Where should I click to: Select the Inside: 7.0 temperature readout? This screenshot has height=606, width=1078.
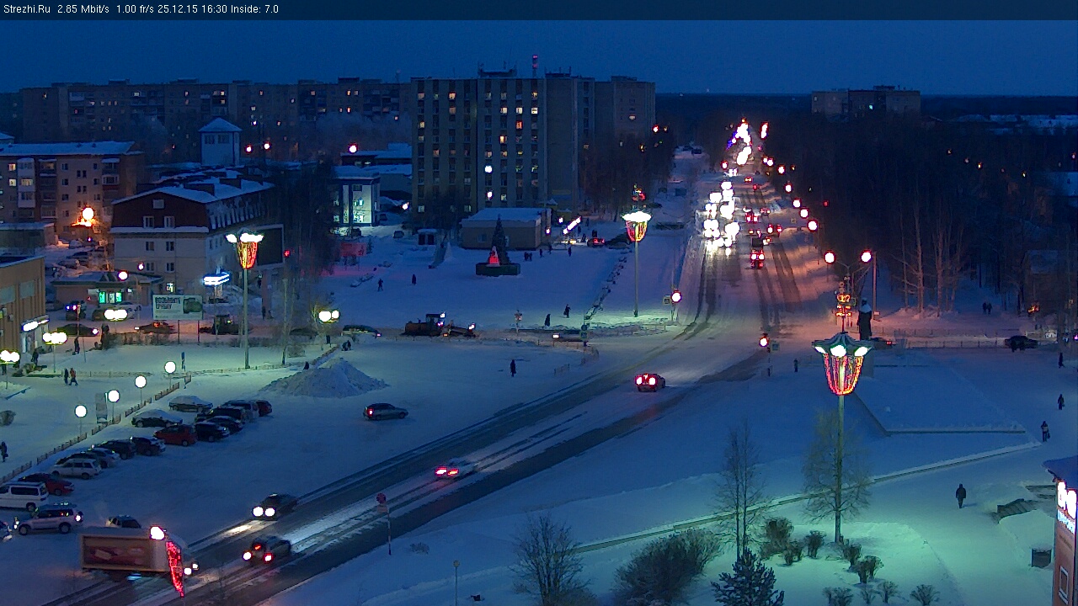pyautogui.click(x=255, y=9)
